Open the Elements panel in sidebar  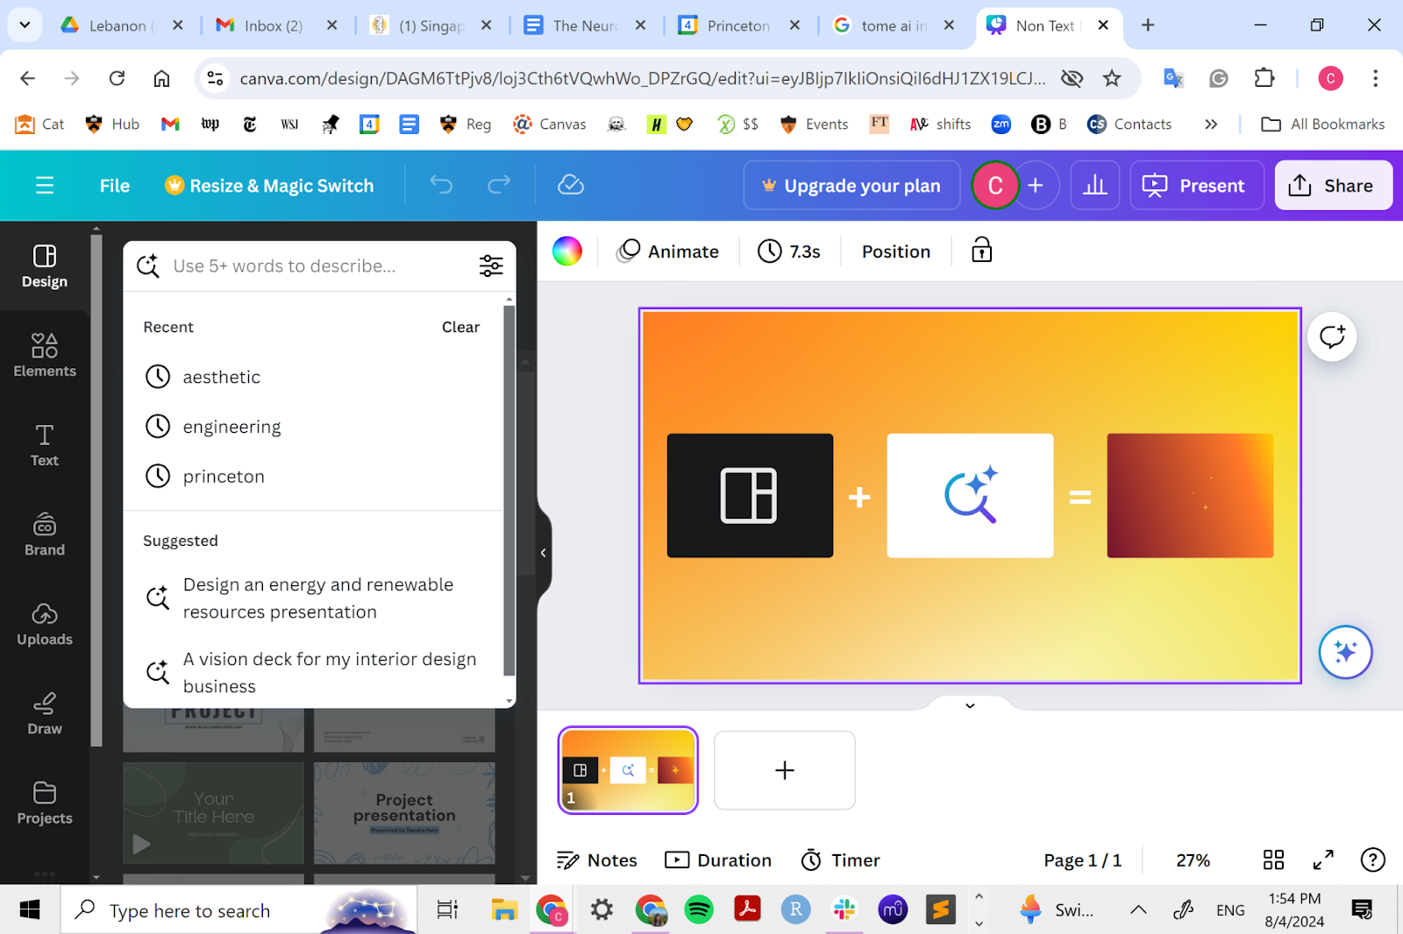(45, 355)
